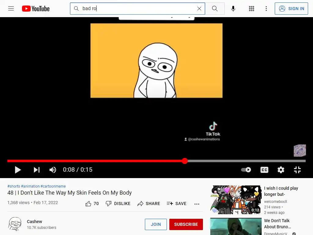Screen dimensions: 313x235
Task: Clear the search box text
Action: point(199,9)
